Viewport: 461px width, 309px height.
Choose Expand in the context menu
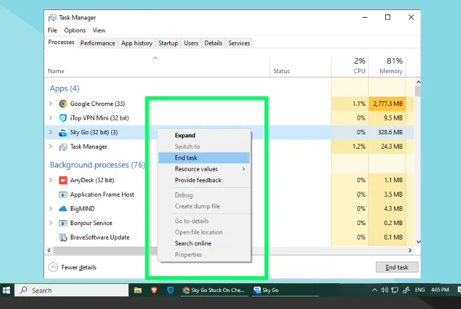(x=204, y=136)
